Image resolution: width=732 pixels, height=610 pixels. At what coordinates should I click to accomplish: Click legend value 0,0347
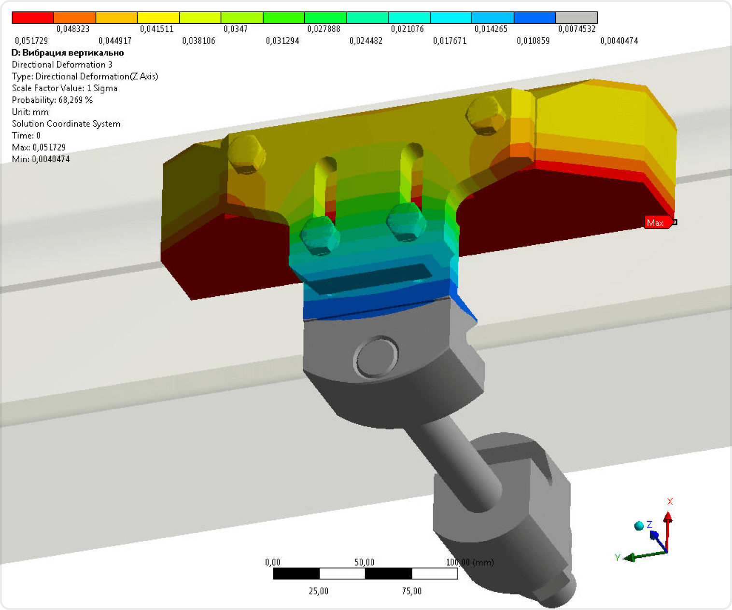click(236, 29)
